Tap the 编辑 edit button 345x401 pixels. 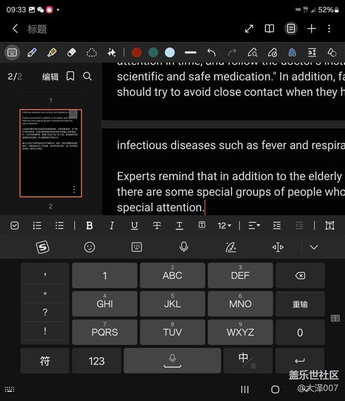point(50,76)
